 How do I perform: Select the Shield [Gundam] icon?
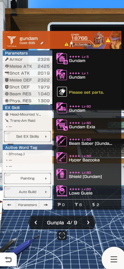point(62,175)
